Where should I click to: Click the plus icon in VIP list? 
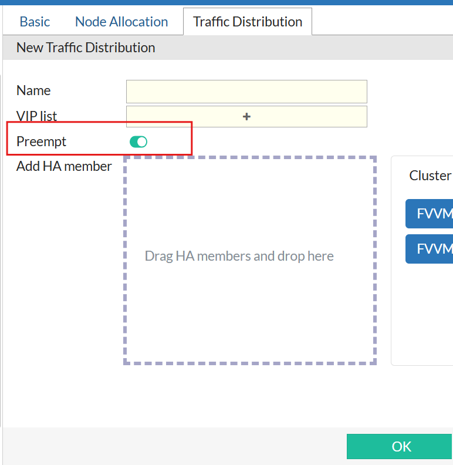(x=246, y=117)
